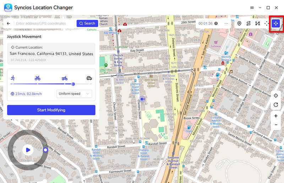Viewport: 284px width, 183px height.
Task: Click the bicycle speed icon
Action: pyautogui.click(x=38, y=78)
